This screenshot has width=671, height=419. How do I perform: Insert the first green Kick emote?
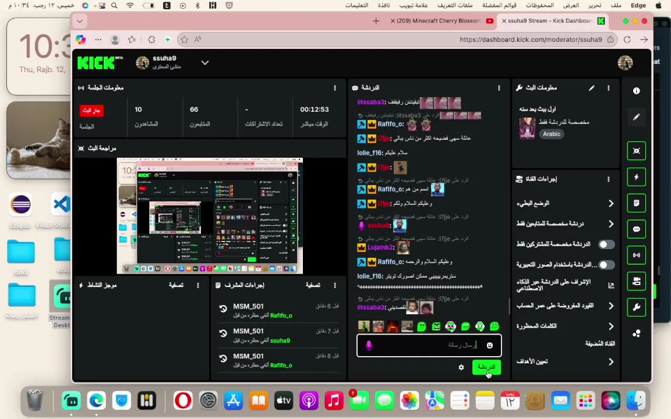422,326
